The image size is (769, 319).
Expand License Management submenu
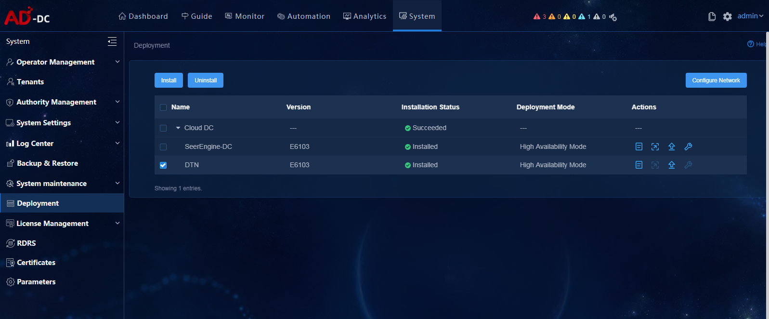click(117, 223)
